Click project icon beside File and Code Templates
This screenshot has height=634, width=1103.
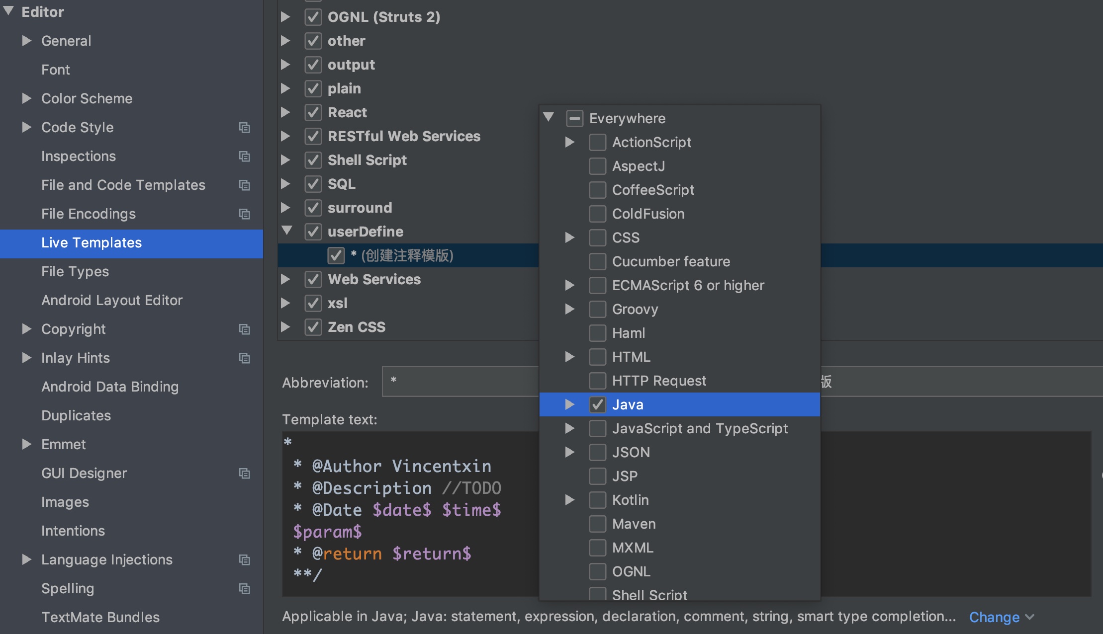click(244, 185)
